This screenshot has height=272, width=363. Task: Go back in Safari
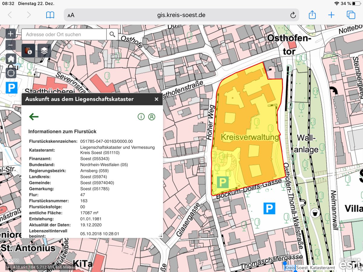pyautogui.click(x=10, y=15)
